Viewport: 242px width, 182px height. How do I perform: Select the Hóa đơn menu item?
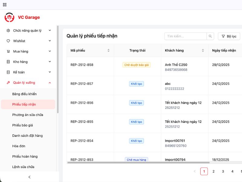[x=19, y=146]
